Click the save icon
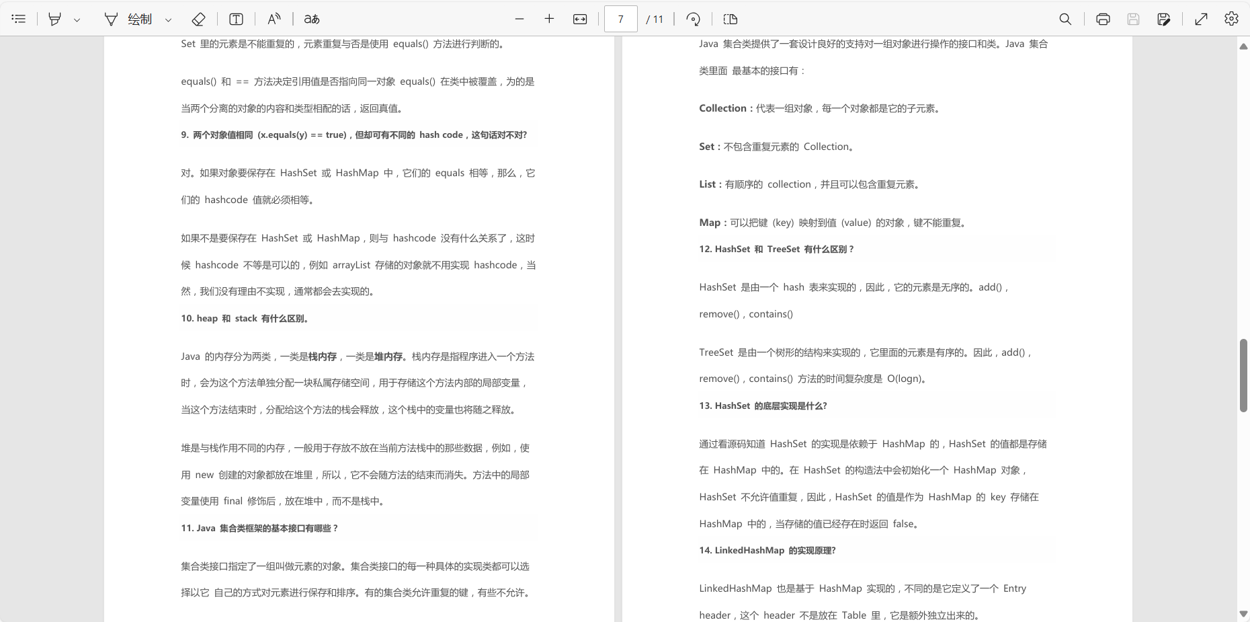This screenshot has height=622, width=1250. pyautogui.click(x=1133, y=19)
